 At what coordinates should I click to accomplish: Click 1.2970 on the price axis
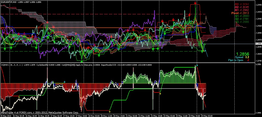[x=259, y=12]
